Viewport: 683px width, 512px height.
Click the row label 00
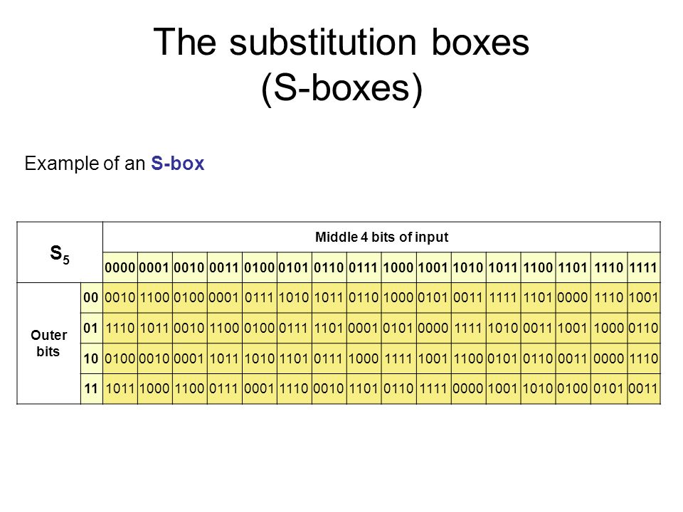pyautogui.click(x=92, y=298)
